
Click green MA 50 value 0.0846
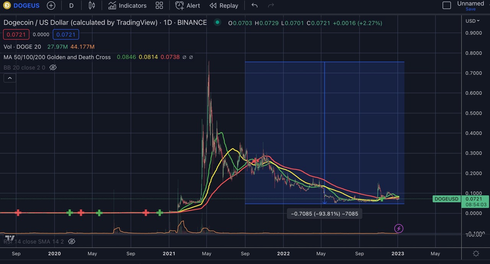click(x=126, y=57)
